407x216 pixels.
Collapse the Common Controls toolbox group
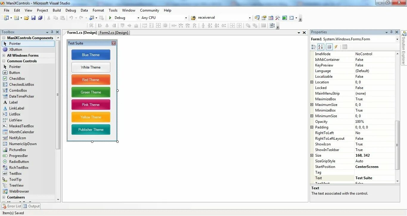[x=4, y=61]
